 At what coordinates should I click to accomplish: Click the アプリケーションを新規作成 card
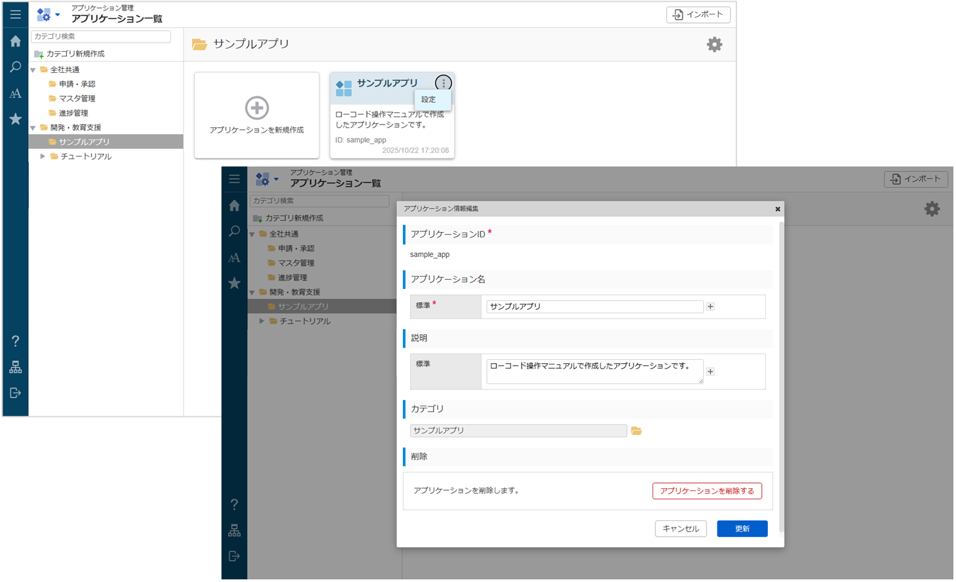pos(257,115)
